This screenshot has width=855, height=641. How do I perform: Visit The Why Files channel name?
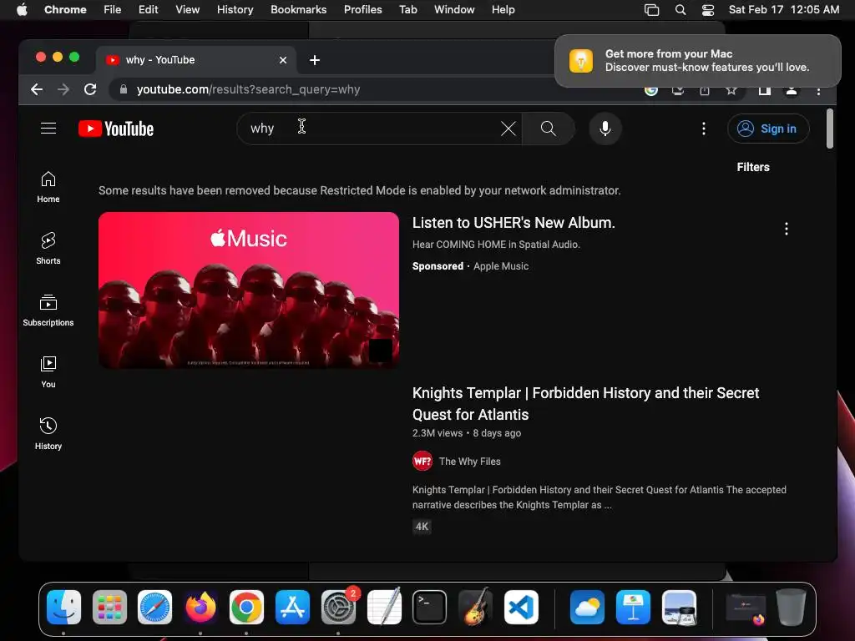click(x=469, y=461)
